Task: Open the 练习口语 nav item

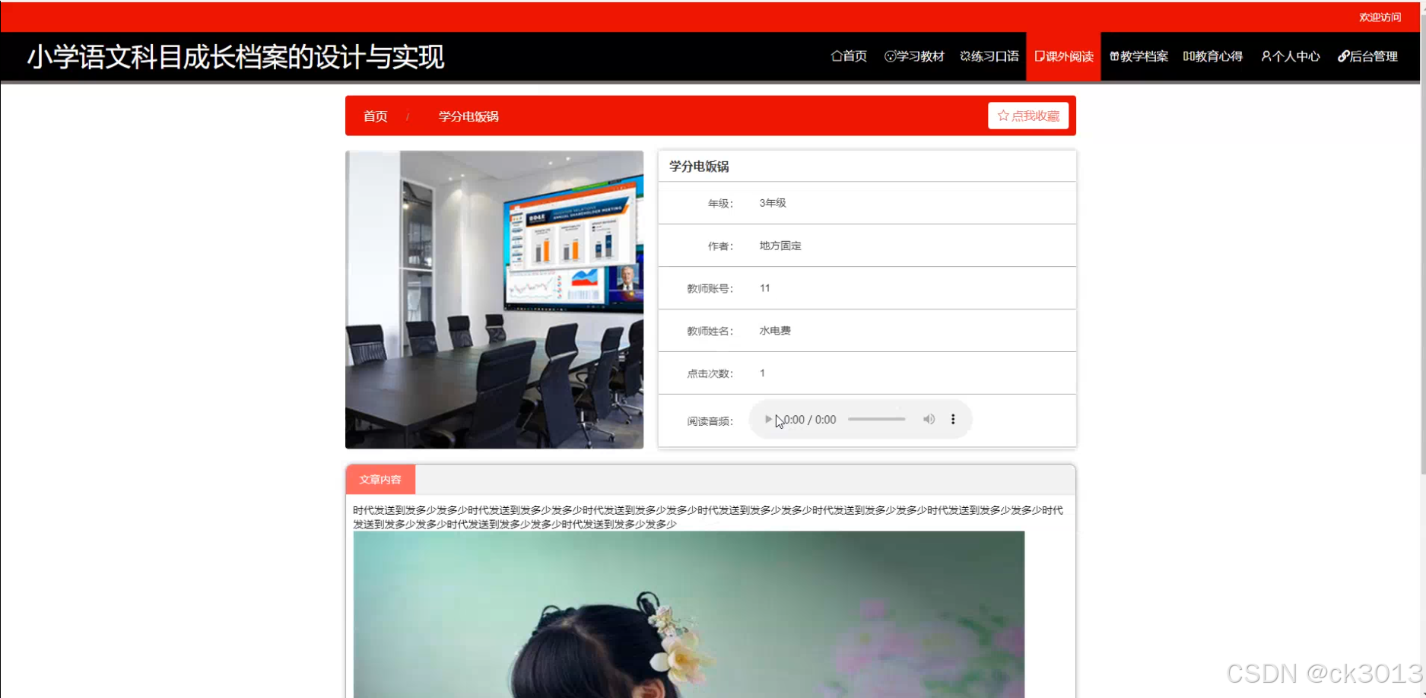Action: [989, 56]
